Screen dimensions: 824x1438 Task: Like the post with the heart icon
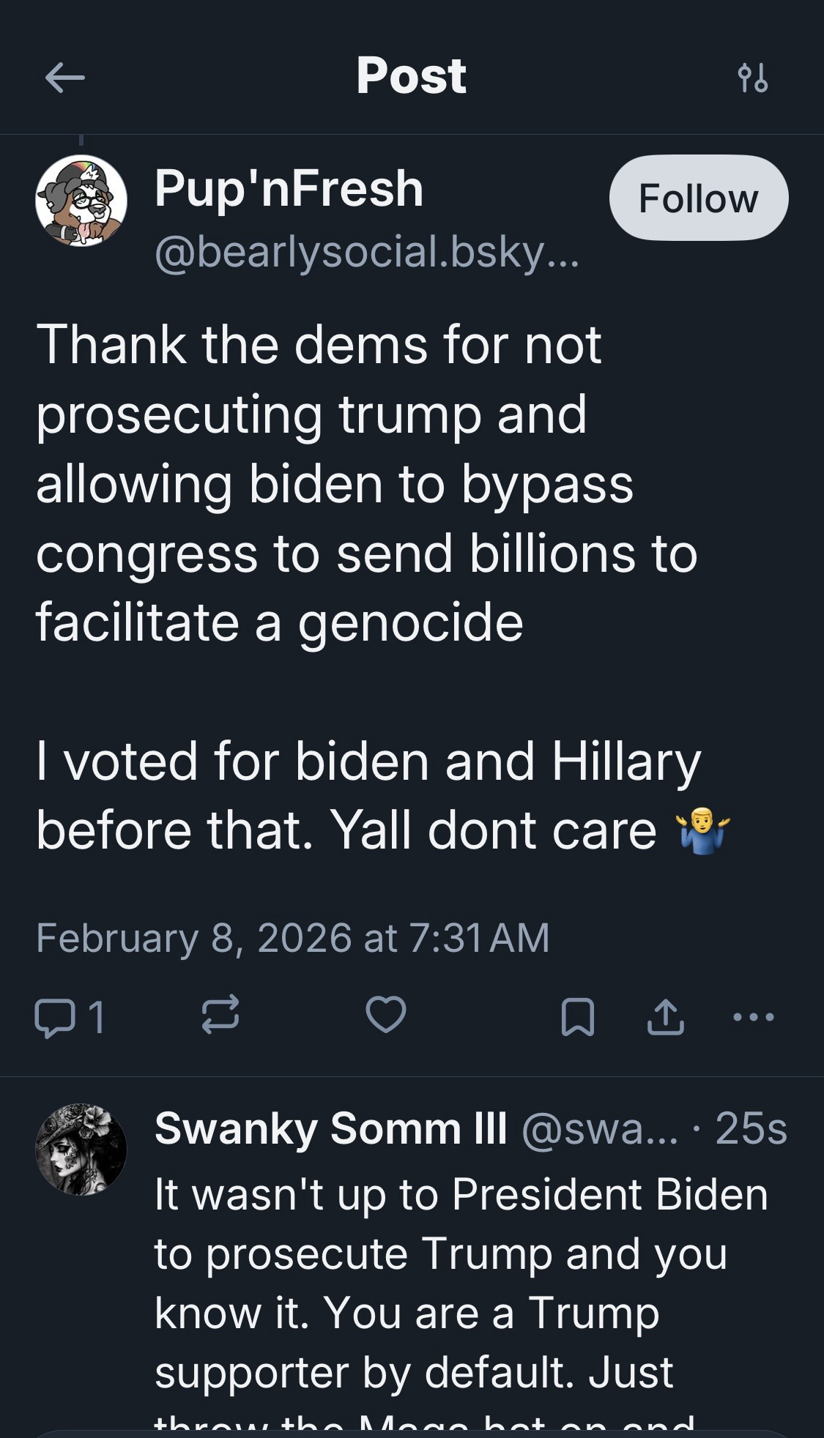[386, 1015]
